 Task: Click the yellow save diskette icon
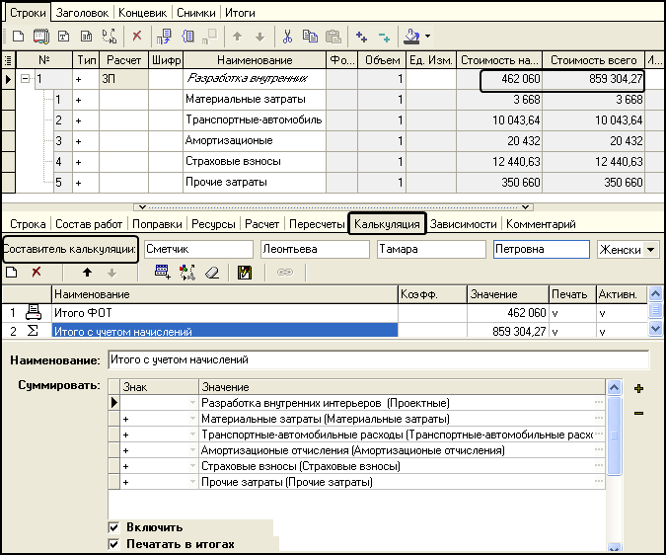pos(245,273)
